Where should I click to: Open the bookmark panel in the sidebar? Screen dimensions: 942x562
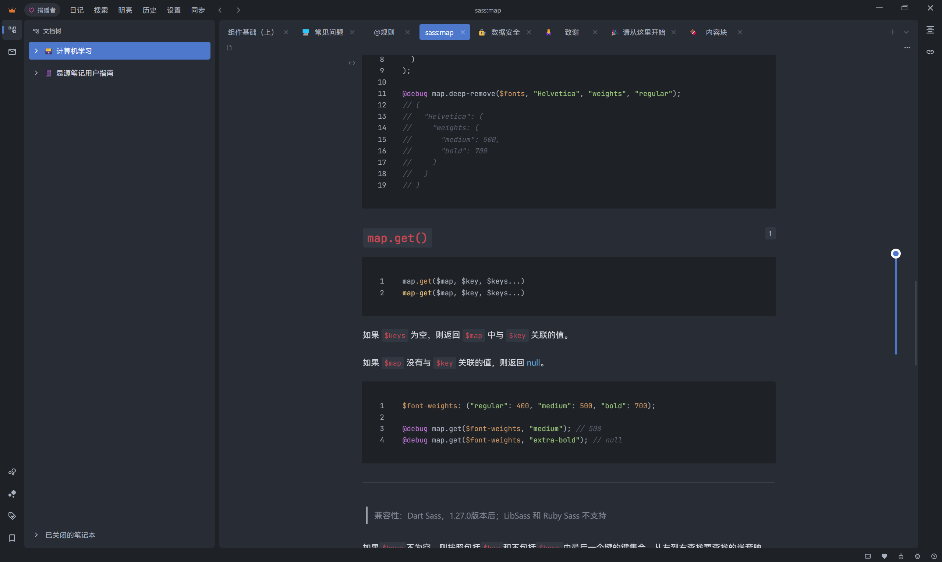click(12, 538)
